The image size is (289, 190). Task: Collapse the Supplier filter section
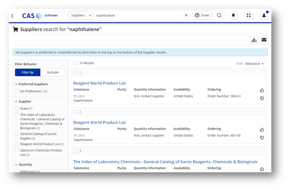(x=16, y=102)
